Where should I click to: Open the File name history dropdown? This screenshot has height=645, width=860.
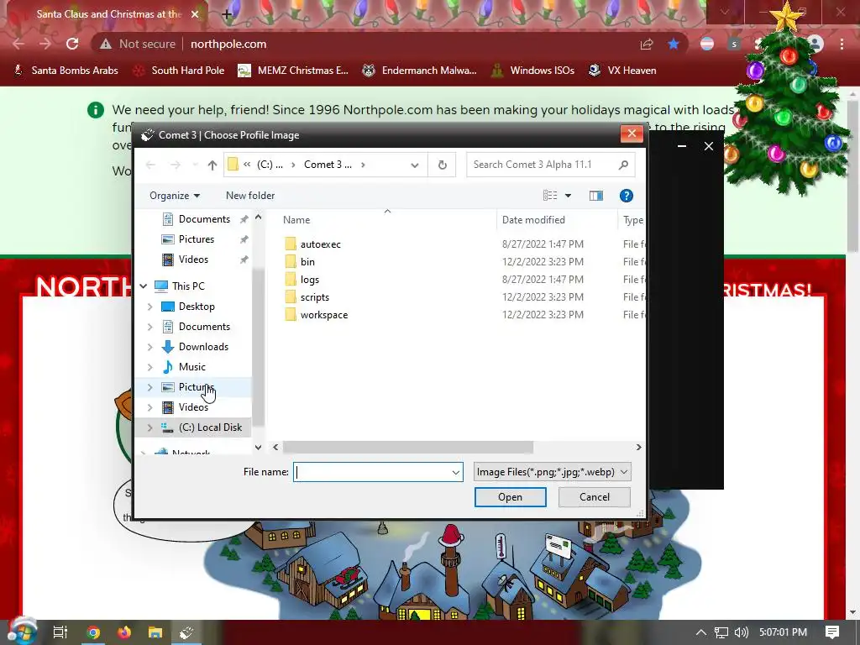[x=456, y=472]
